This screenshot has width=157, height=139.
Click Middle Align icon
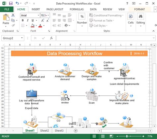59,15
